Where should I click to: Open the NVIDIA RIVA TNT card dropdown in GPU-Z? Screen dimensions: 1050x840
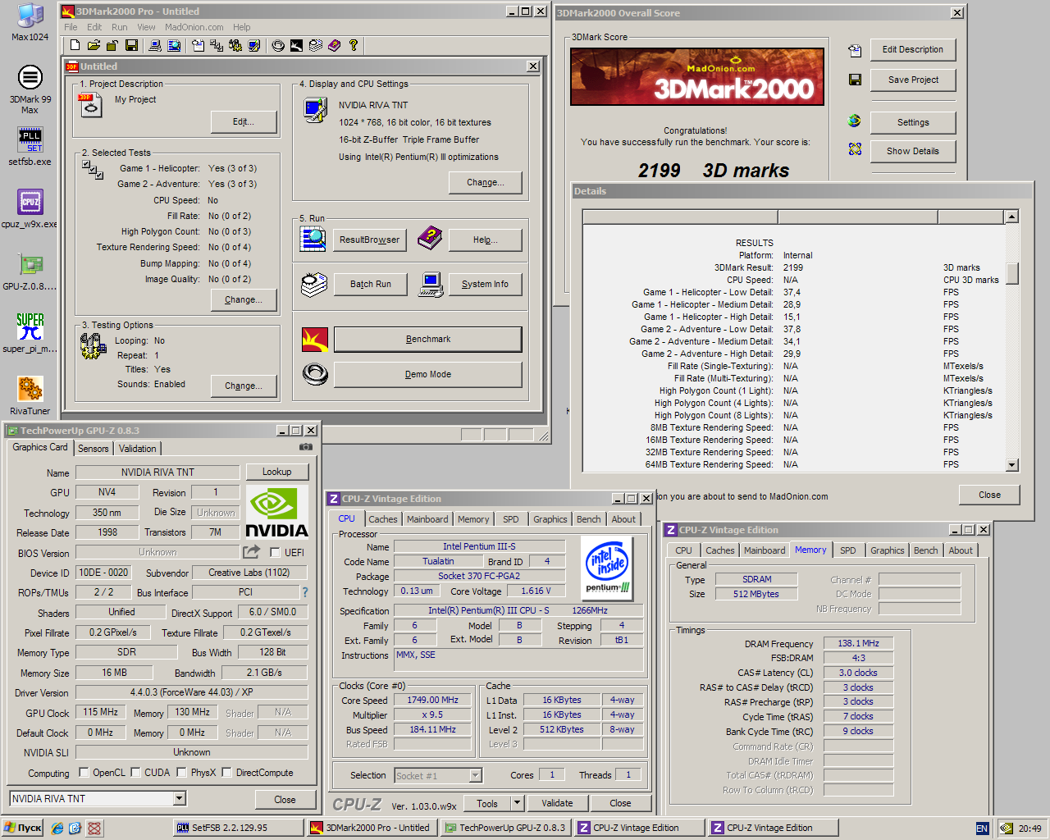tap(180, 798)
